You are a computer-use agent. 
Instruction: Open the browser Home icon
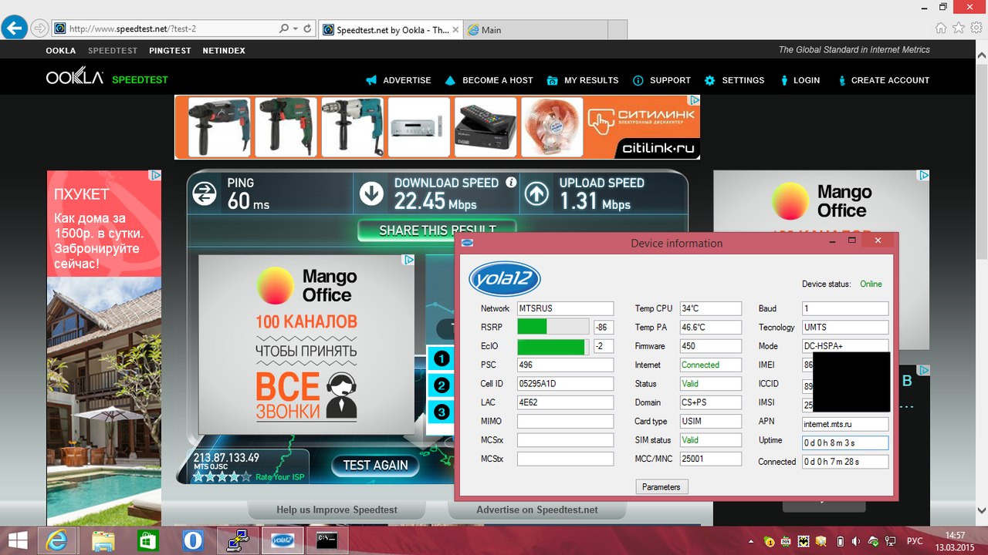(x=940, y=28)
